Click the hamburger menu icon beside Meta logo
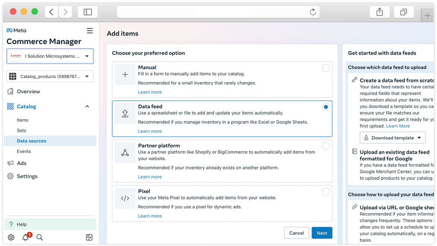Screen dimensions: 437x246 tap(90, 31)
